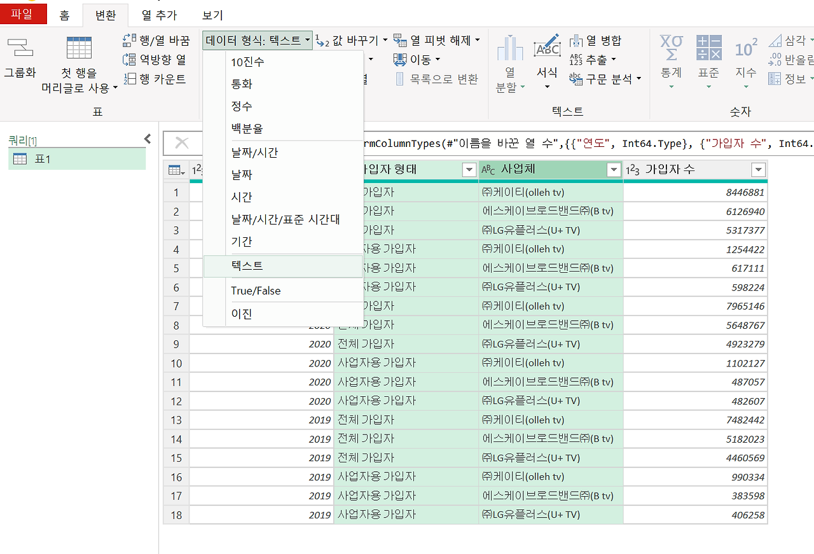814x554 pixels.
Task: Choose 통화 from the data type menu
Action: pos(283,84)
